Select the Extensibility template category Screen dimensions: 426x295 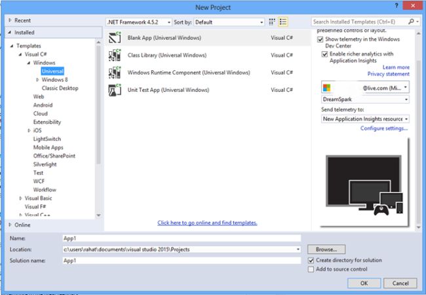(x=47, y=122)
